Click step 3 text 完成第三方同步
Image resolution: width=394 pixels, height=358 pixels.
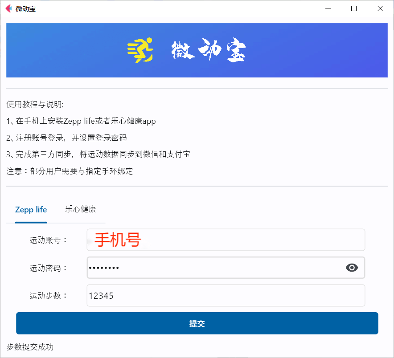[98, 154]
